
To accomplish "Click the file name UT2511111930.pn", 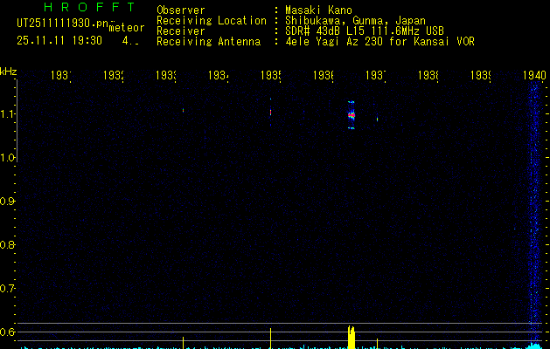I will point(63,24).
